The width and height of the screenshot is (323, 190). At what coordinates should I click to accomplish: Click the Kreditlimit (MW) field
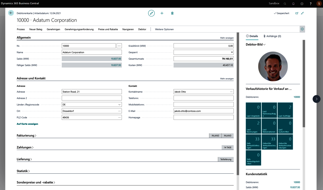203,46
